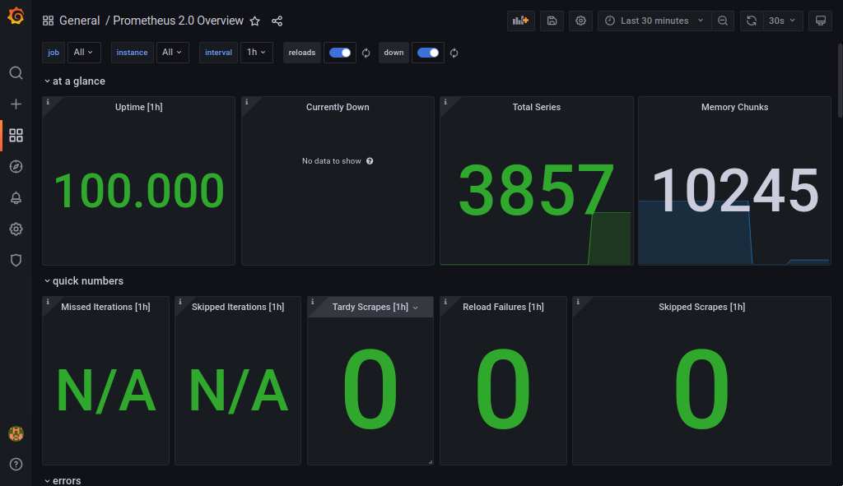Open the Skipped Scrapes [1h] panel title menu
Screen dimensions: 843x486
click(x=701, y=307)
